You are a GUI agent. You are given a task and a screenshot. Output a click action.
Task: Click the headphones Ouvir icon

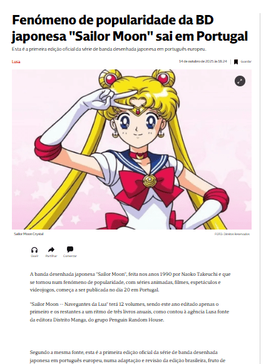coord(34,250)
